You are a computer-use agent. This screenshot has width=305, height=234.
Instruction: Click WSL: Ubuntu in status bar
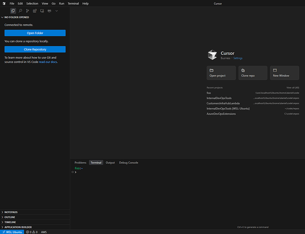[x=12, y=232]
